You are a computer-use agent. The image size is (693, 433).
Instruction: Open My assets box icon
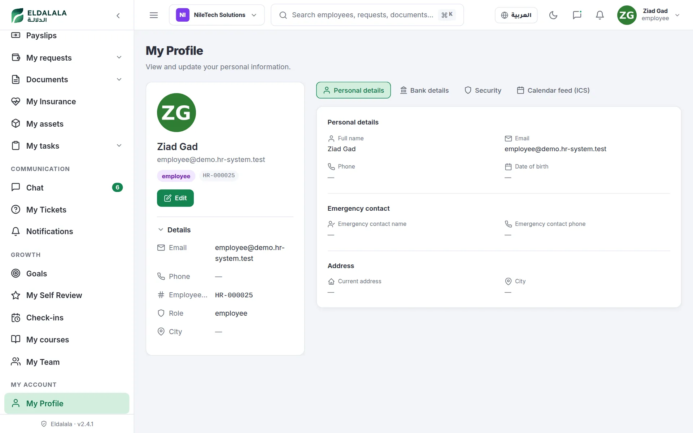[16, 123]
